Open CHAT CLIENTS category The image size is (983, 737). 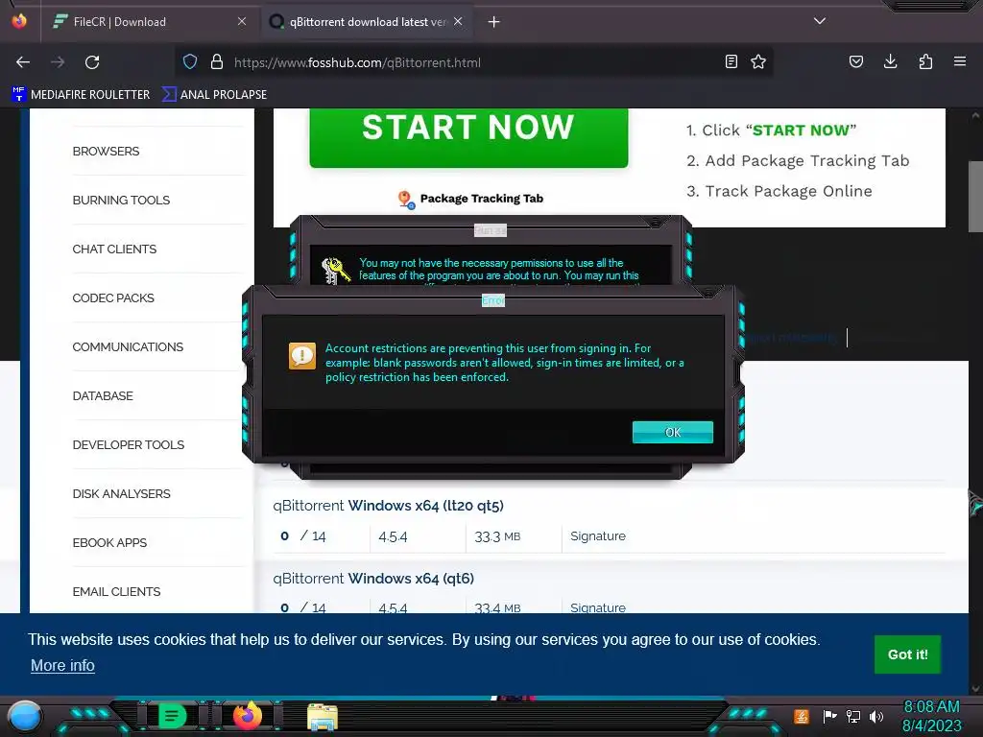click(114, 249)
